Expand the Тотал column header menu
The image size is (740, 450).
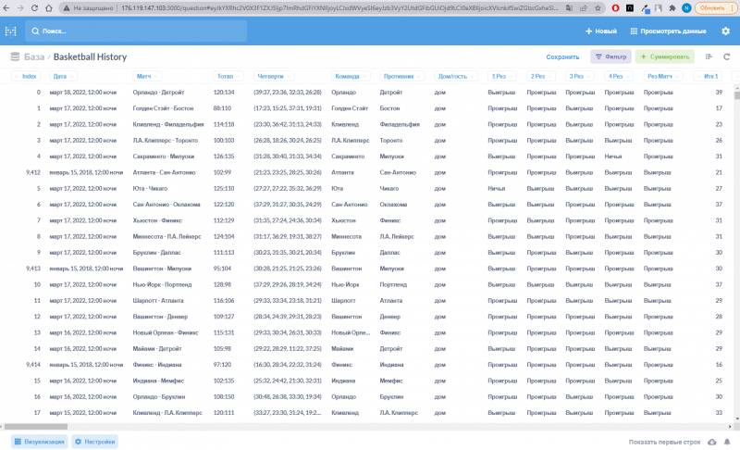tap(225, 76)
